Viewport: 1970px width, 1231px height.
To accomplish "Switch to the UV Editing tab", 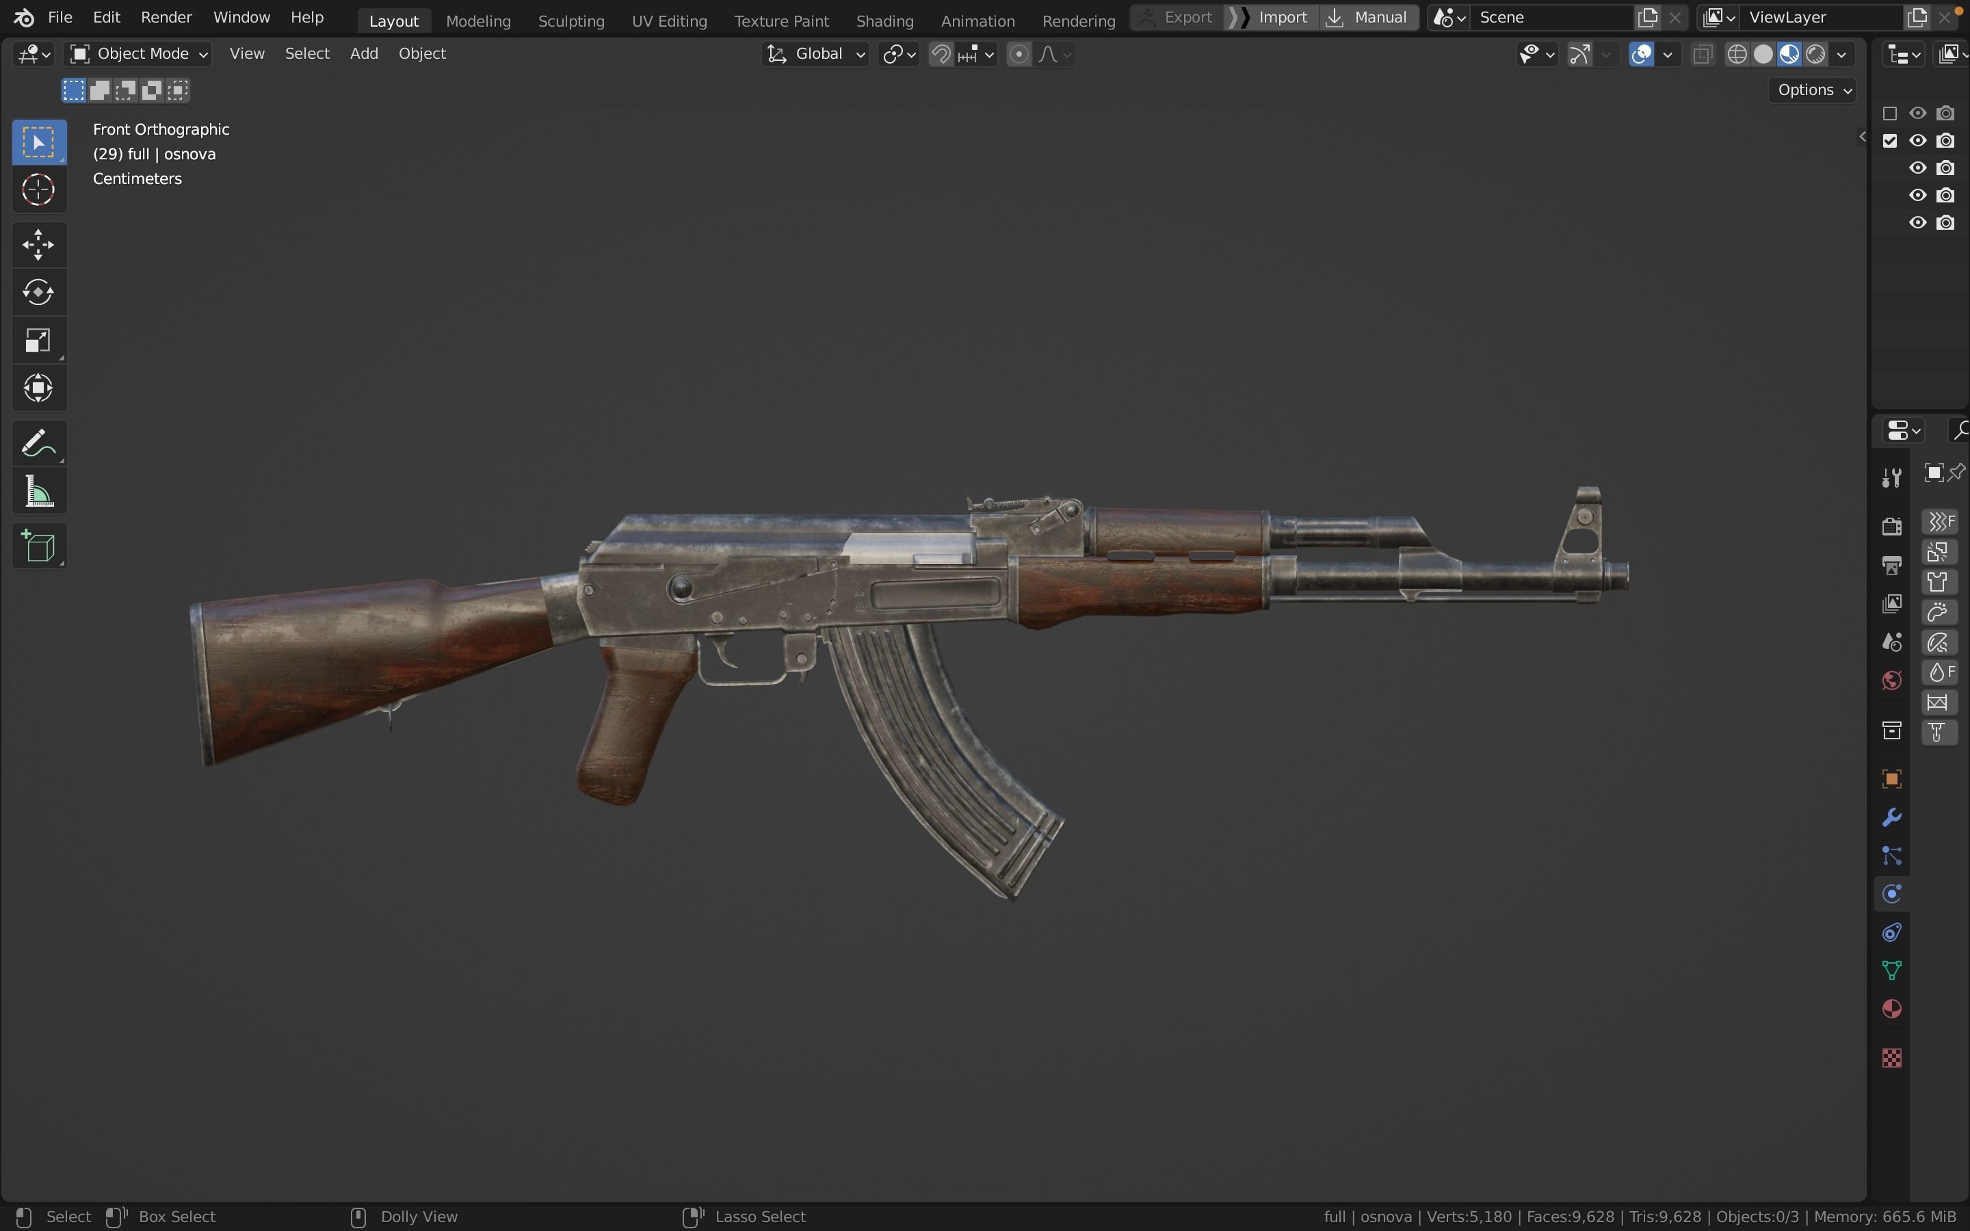I will pyautogui.click(x=669, y=21).
